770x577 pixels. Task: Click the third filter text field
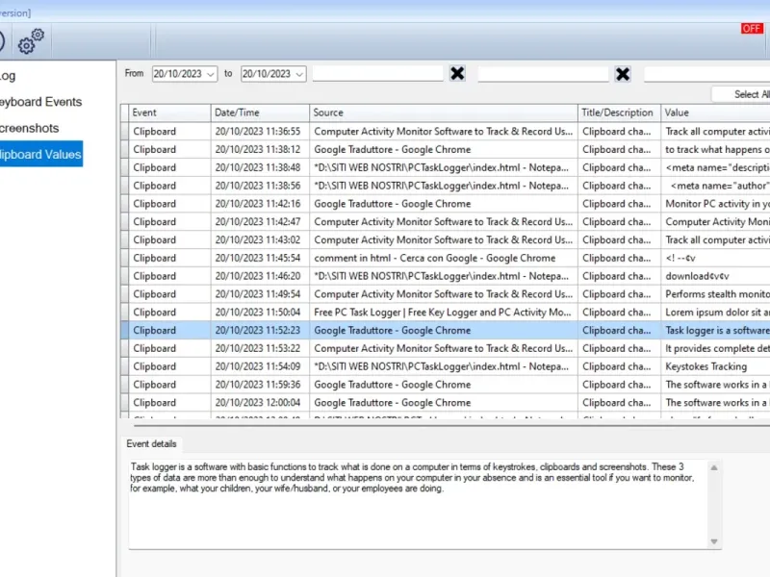coord(707,74)
